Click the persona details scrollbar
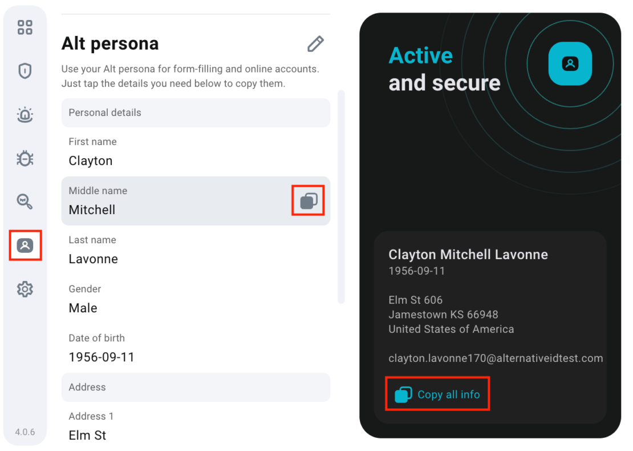 (342, 194)
